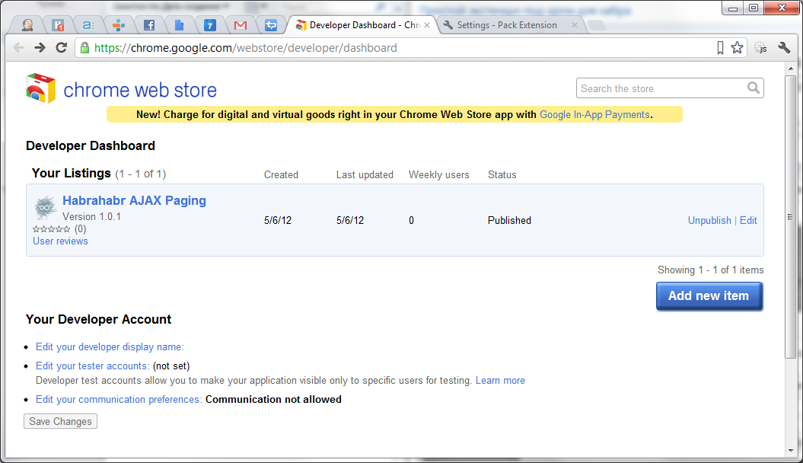Close the Developer Dashboard tab
The height and width of the screenshot is (463, 803).
[427, 25]
